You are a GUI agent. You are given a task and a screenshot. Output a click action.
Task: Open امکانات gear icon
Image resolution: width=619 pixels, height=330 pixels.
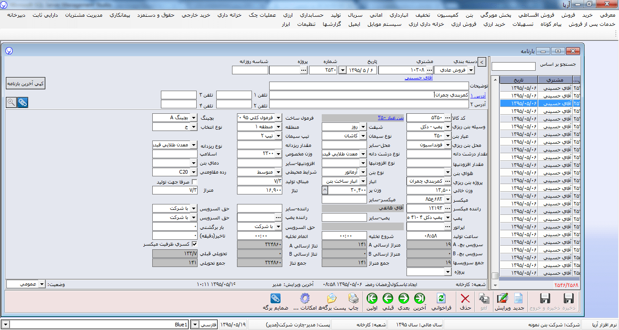[x=304, y=298]
